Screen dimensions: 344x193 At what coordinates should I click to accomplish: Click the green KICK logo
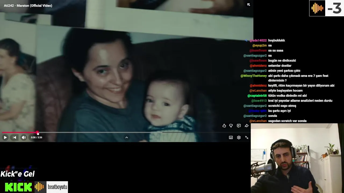tap(19, 187)
